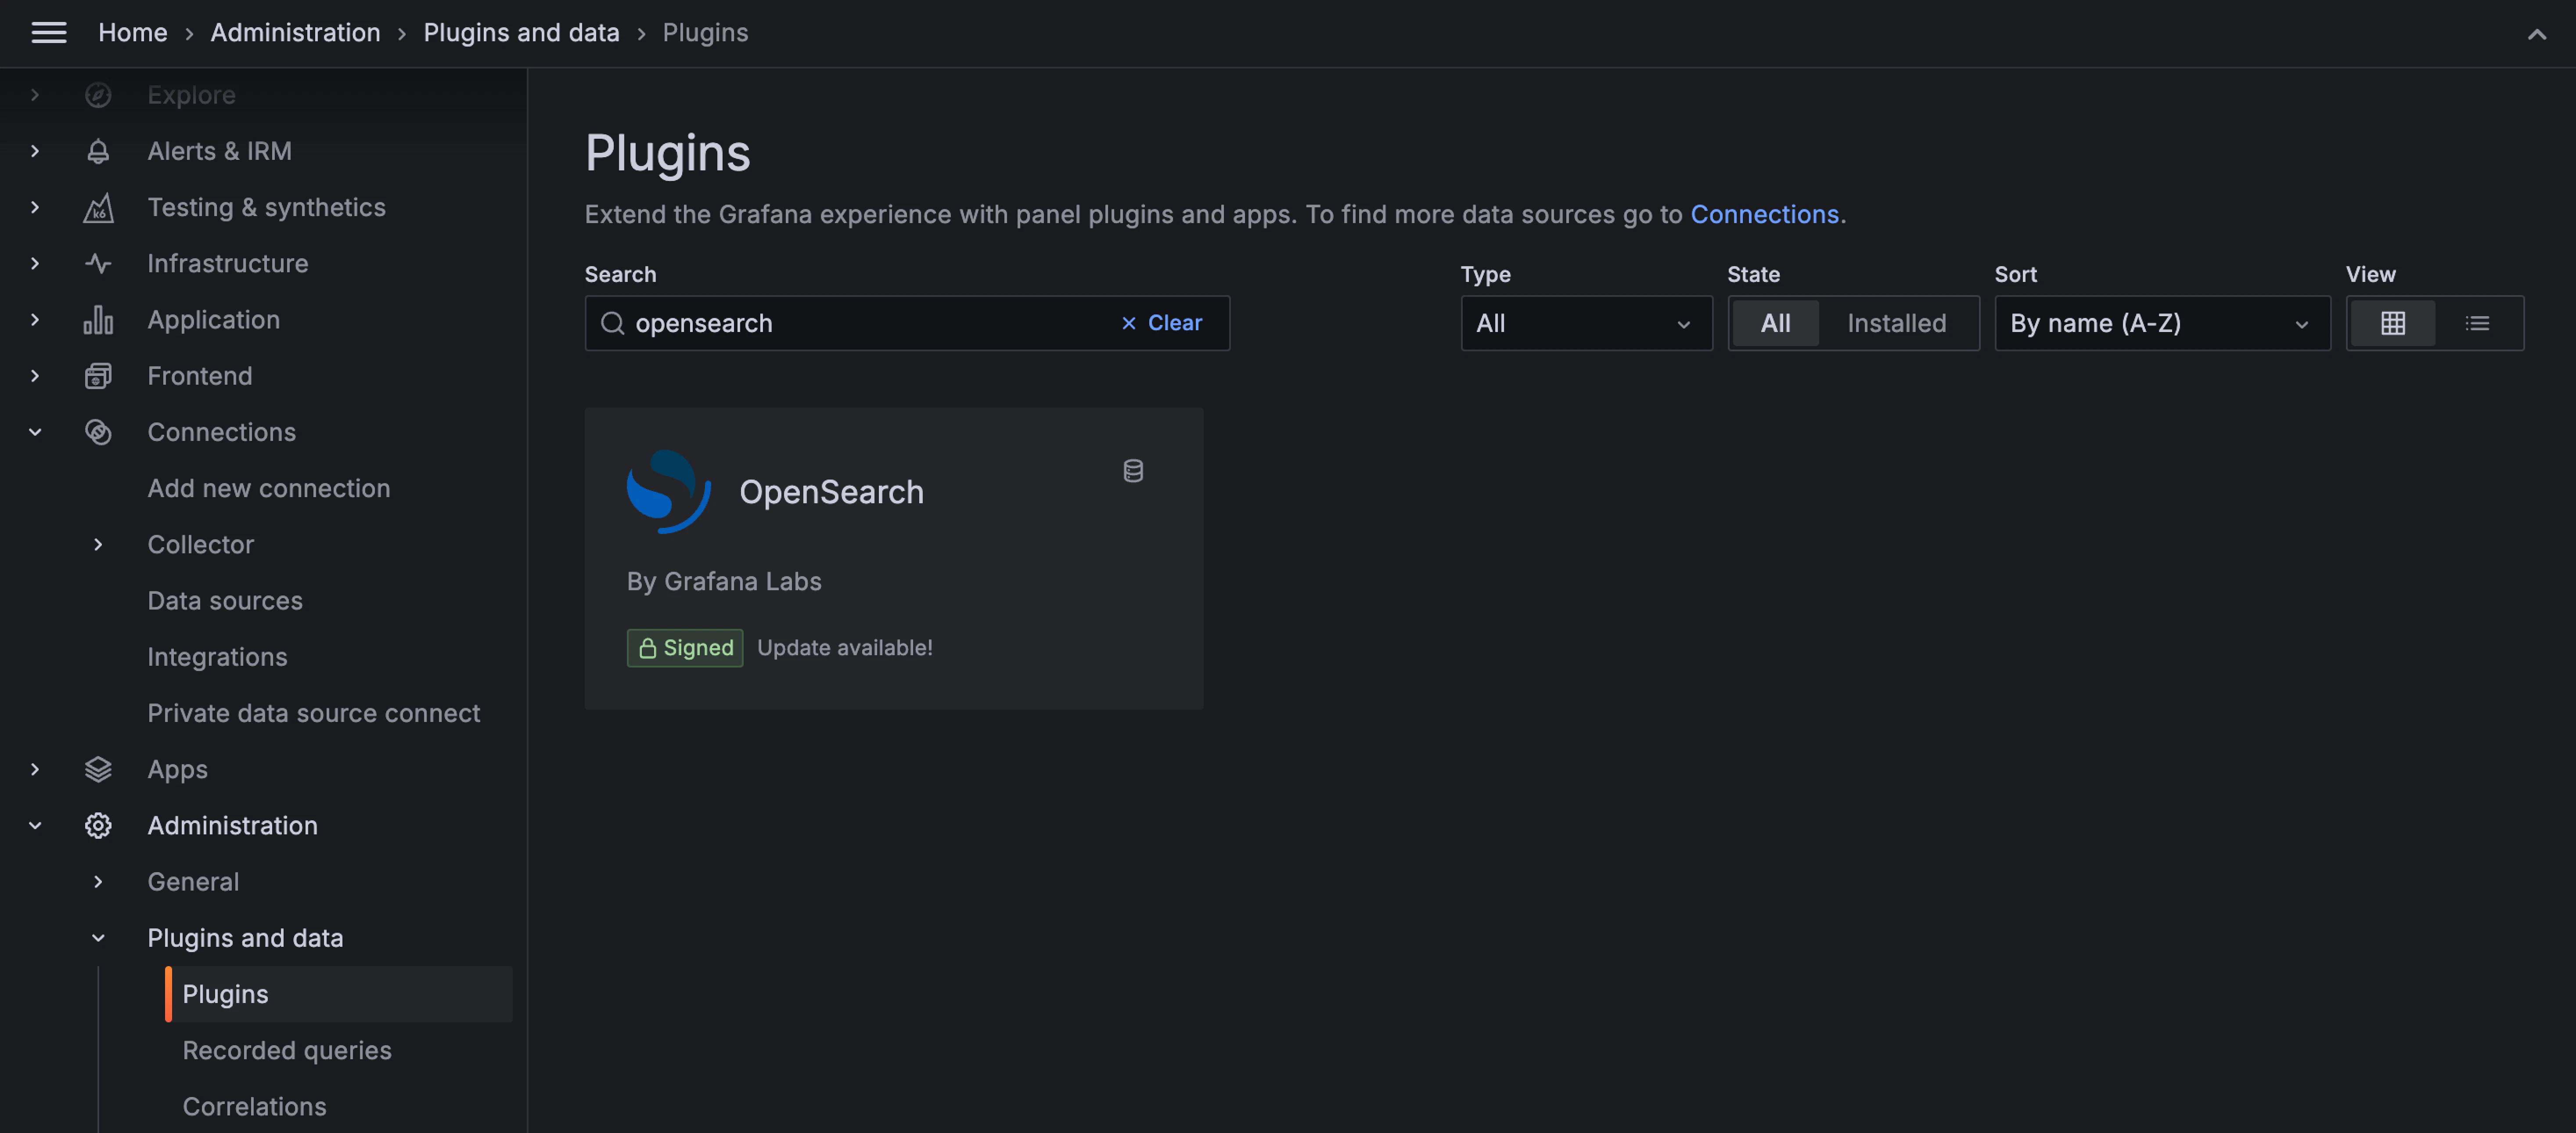2576x1133 pixels.
Task: Expand the Collector section
Action: [x=97, y=544]
